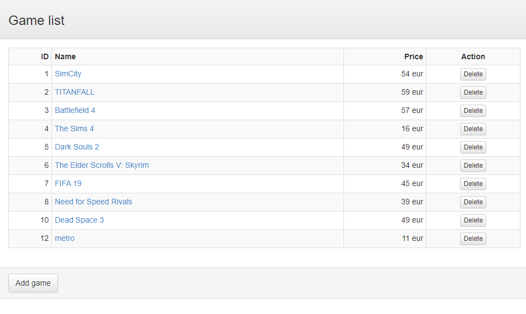Delete the TITANFALL row
The height and width of the screenshot is (314, 526).
click(473, 92)
